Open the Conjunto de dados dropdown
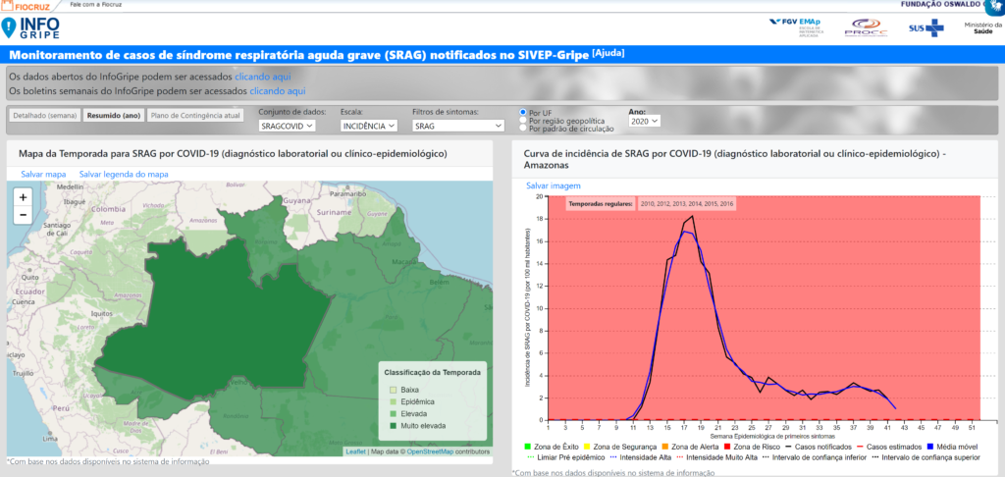The width and height of the screenshot is (1005, 477). (x=287, y=126)
